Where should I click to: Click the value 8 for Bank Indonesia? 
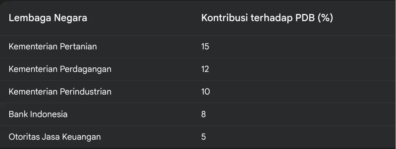coord(204,114)
